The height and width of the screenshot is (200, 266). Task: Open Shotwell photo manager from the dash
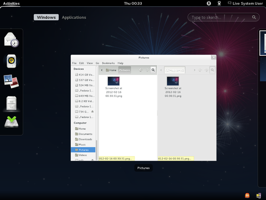tap(11, 81)
